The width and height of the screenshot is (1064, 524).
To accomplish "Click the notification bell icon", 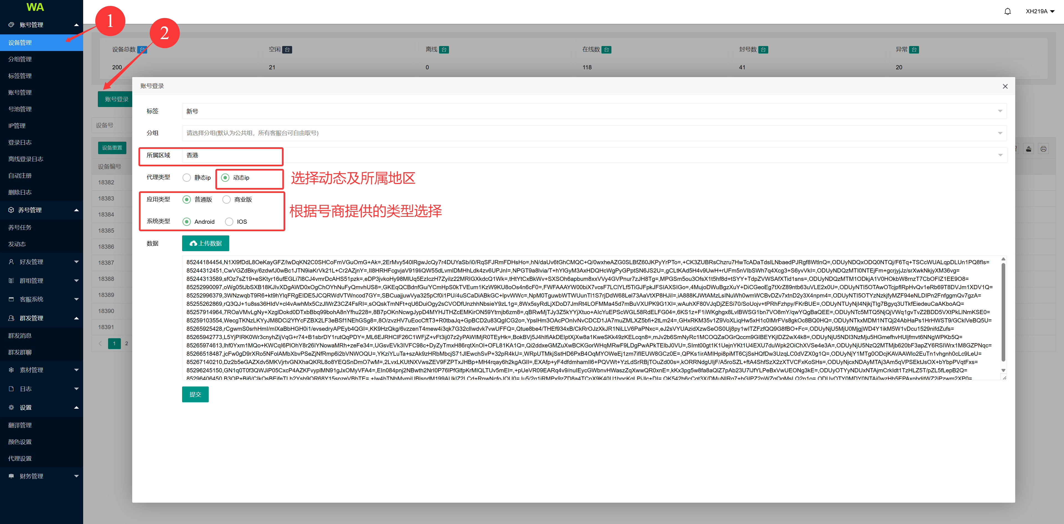I will pos(1007,12).
